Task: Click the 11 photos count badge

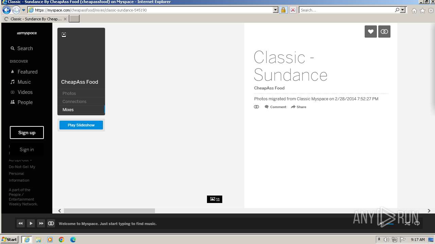Action: click(215, 199)
